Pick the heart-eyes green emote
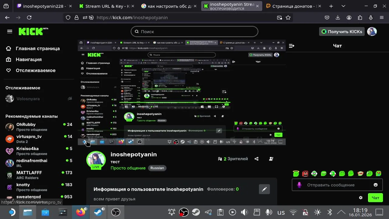The height and width of the screenshot is (219, 389). pos(378,174)
